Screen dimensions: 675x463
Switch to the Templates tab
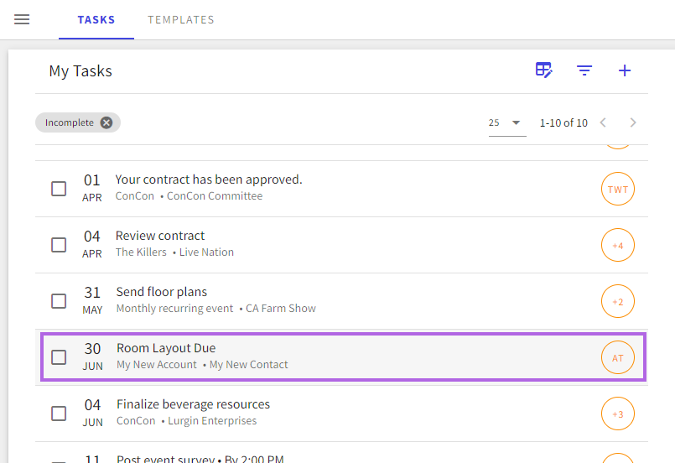pos(181,20)
